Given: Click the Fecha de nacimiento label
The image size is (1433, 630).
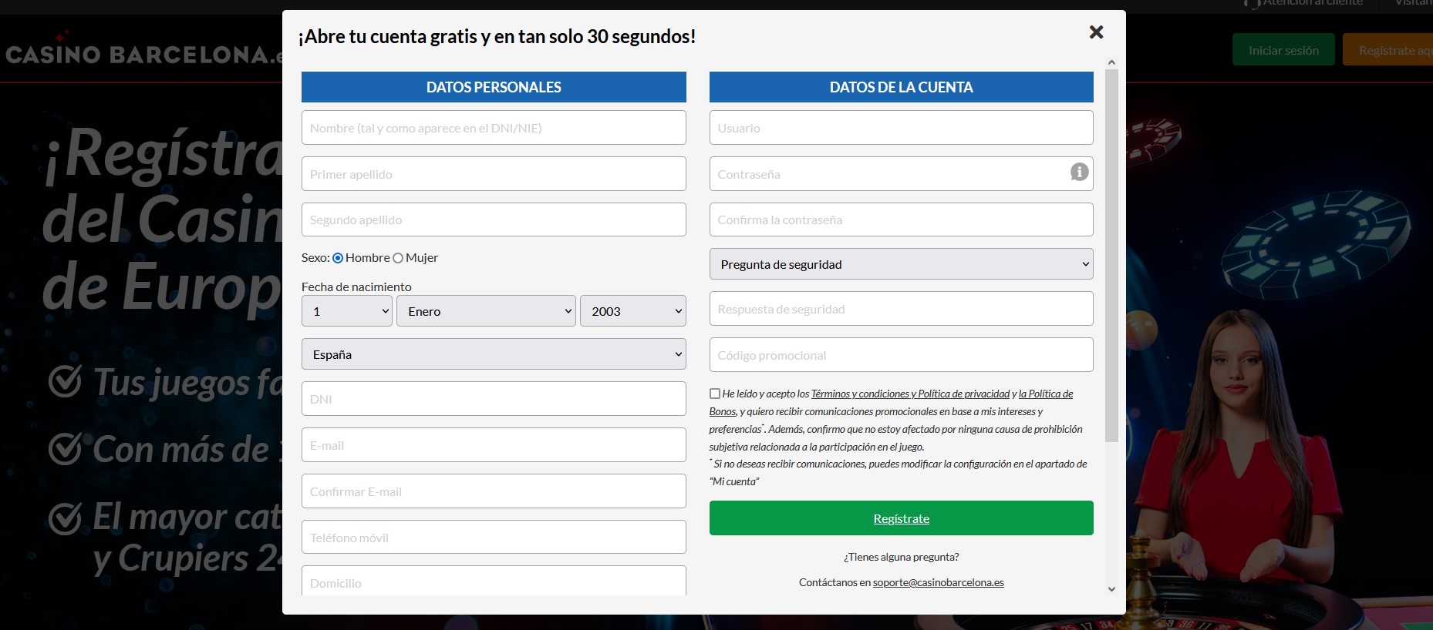Looking at the screenshot, I should coord(356,287).
